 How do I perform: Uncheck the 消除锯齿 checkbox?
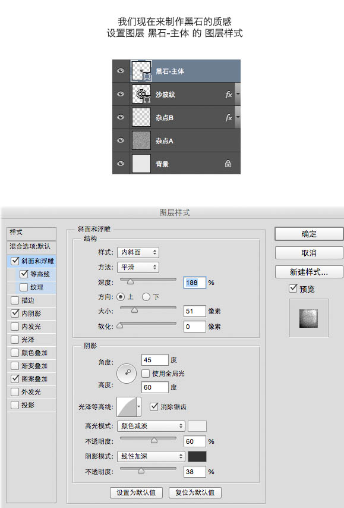point(154,406)
